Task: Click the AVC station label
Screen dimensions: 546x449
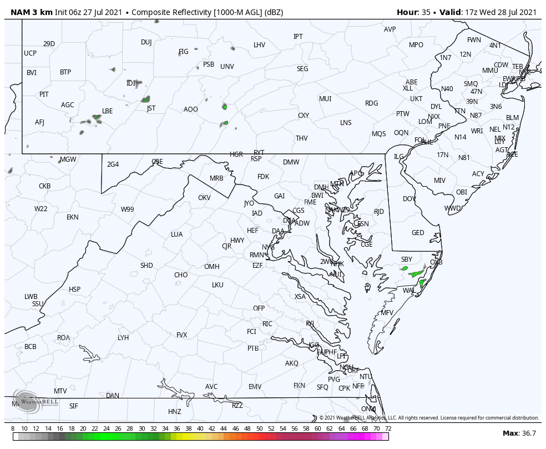Action: click(211, 387)
